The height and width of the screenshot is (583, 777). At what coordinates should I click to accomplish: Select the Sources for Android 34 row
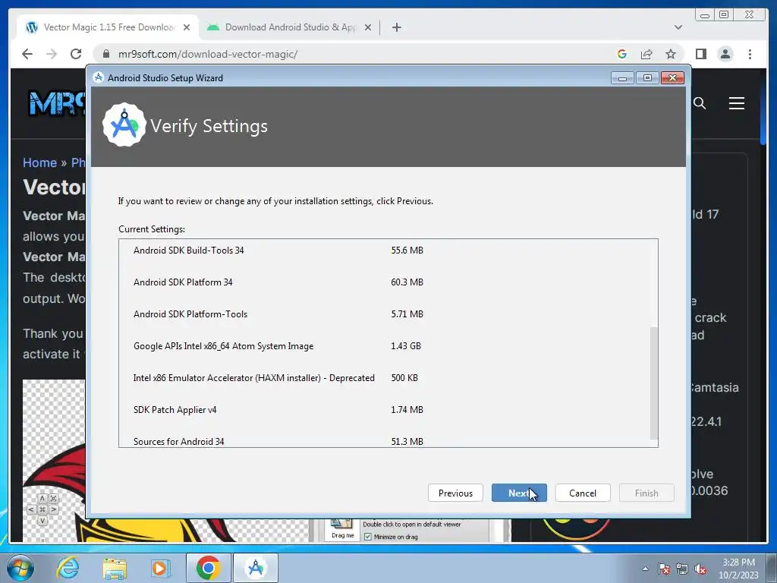(388, 441)
